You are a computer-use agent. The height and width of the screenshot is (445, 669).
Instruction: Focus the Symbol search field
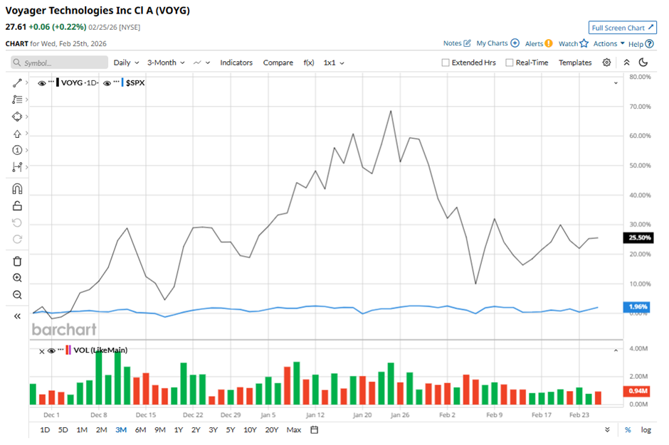(59, 63)
